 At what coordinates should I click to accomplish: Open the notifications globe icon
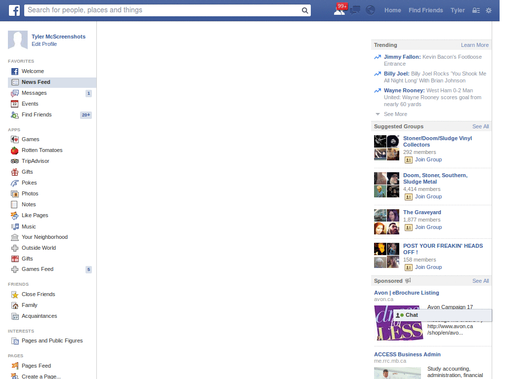pyautogui.click(x=370, y=10)
